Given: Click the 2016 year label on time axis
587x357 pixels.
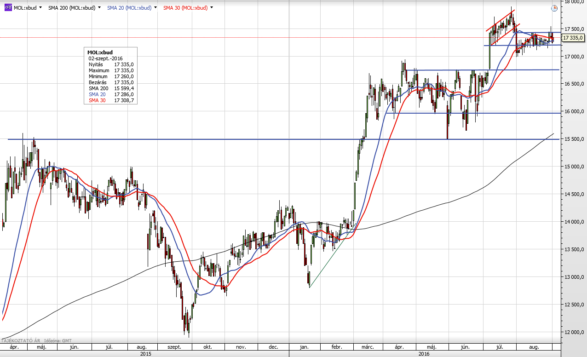Looking at the screenshot, I should [424, 354].
